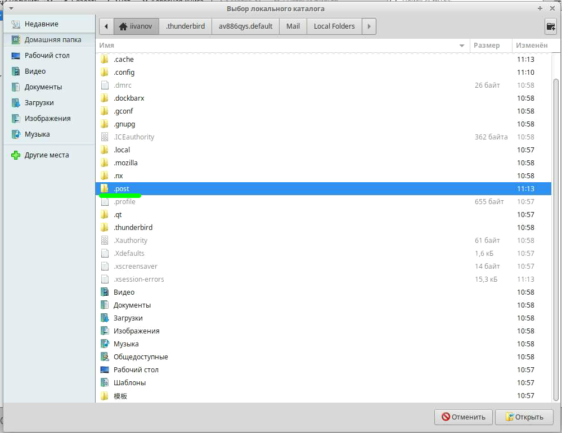562x433 pixels.
Task: Click the 362 байта size value
Action: pos(491,137)
